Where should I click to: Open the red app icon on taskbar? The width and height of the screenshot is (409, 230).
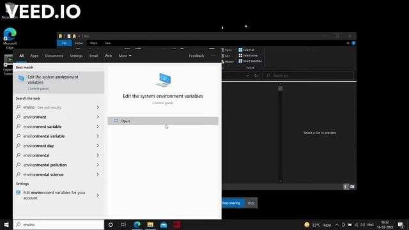(x=177, y=224)
